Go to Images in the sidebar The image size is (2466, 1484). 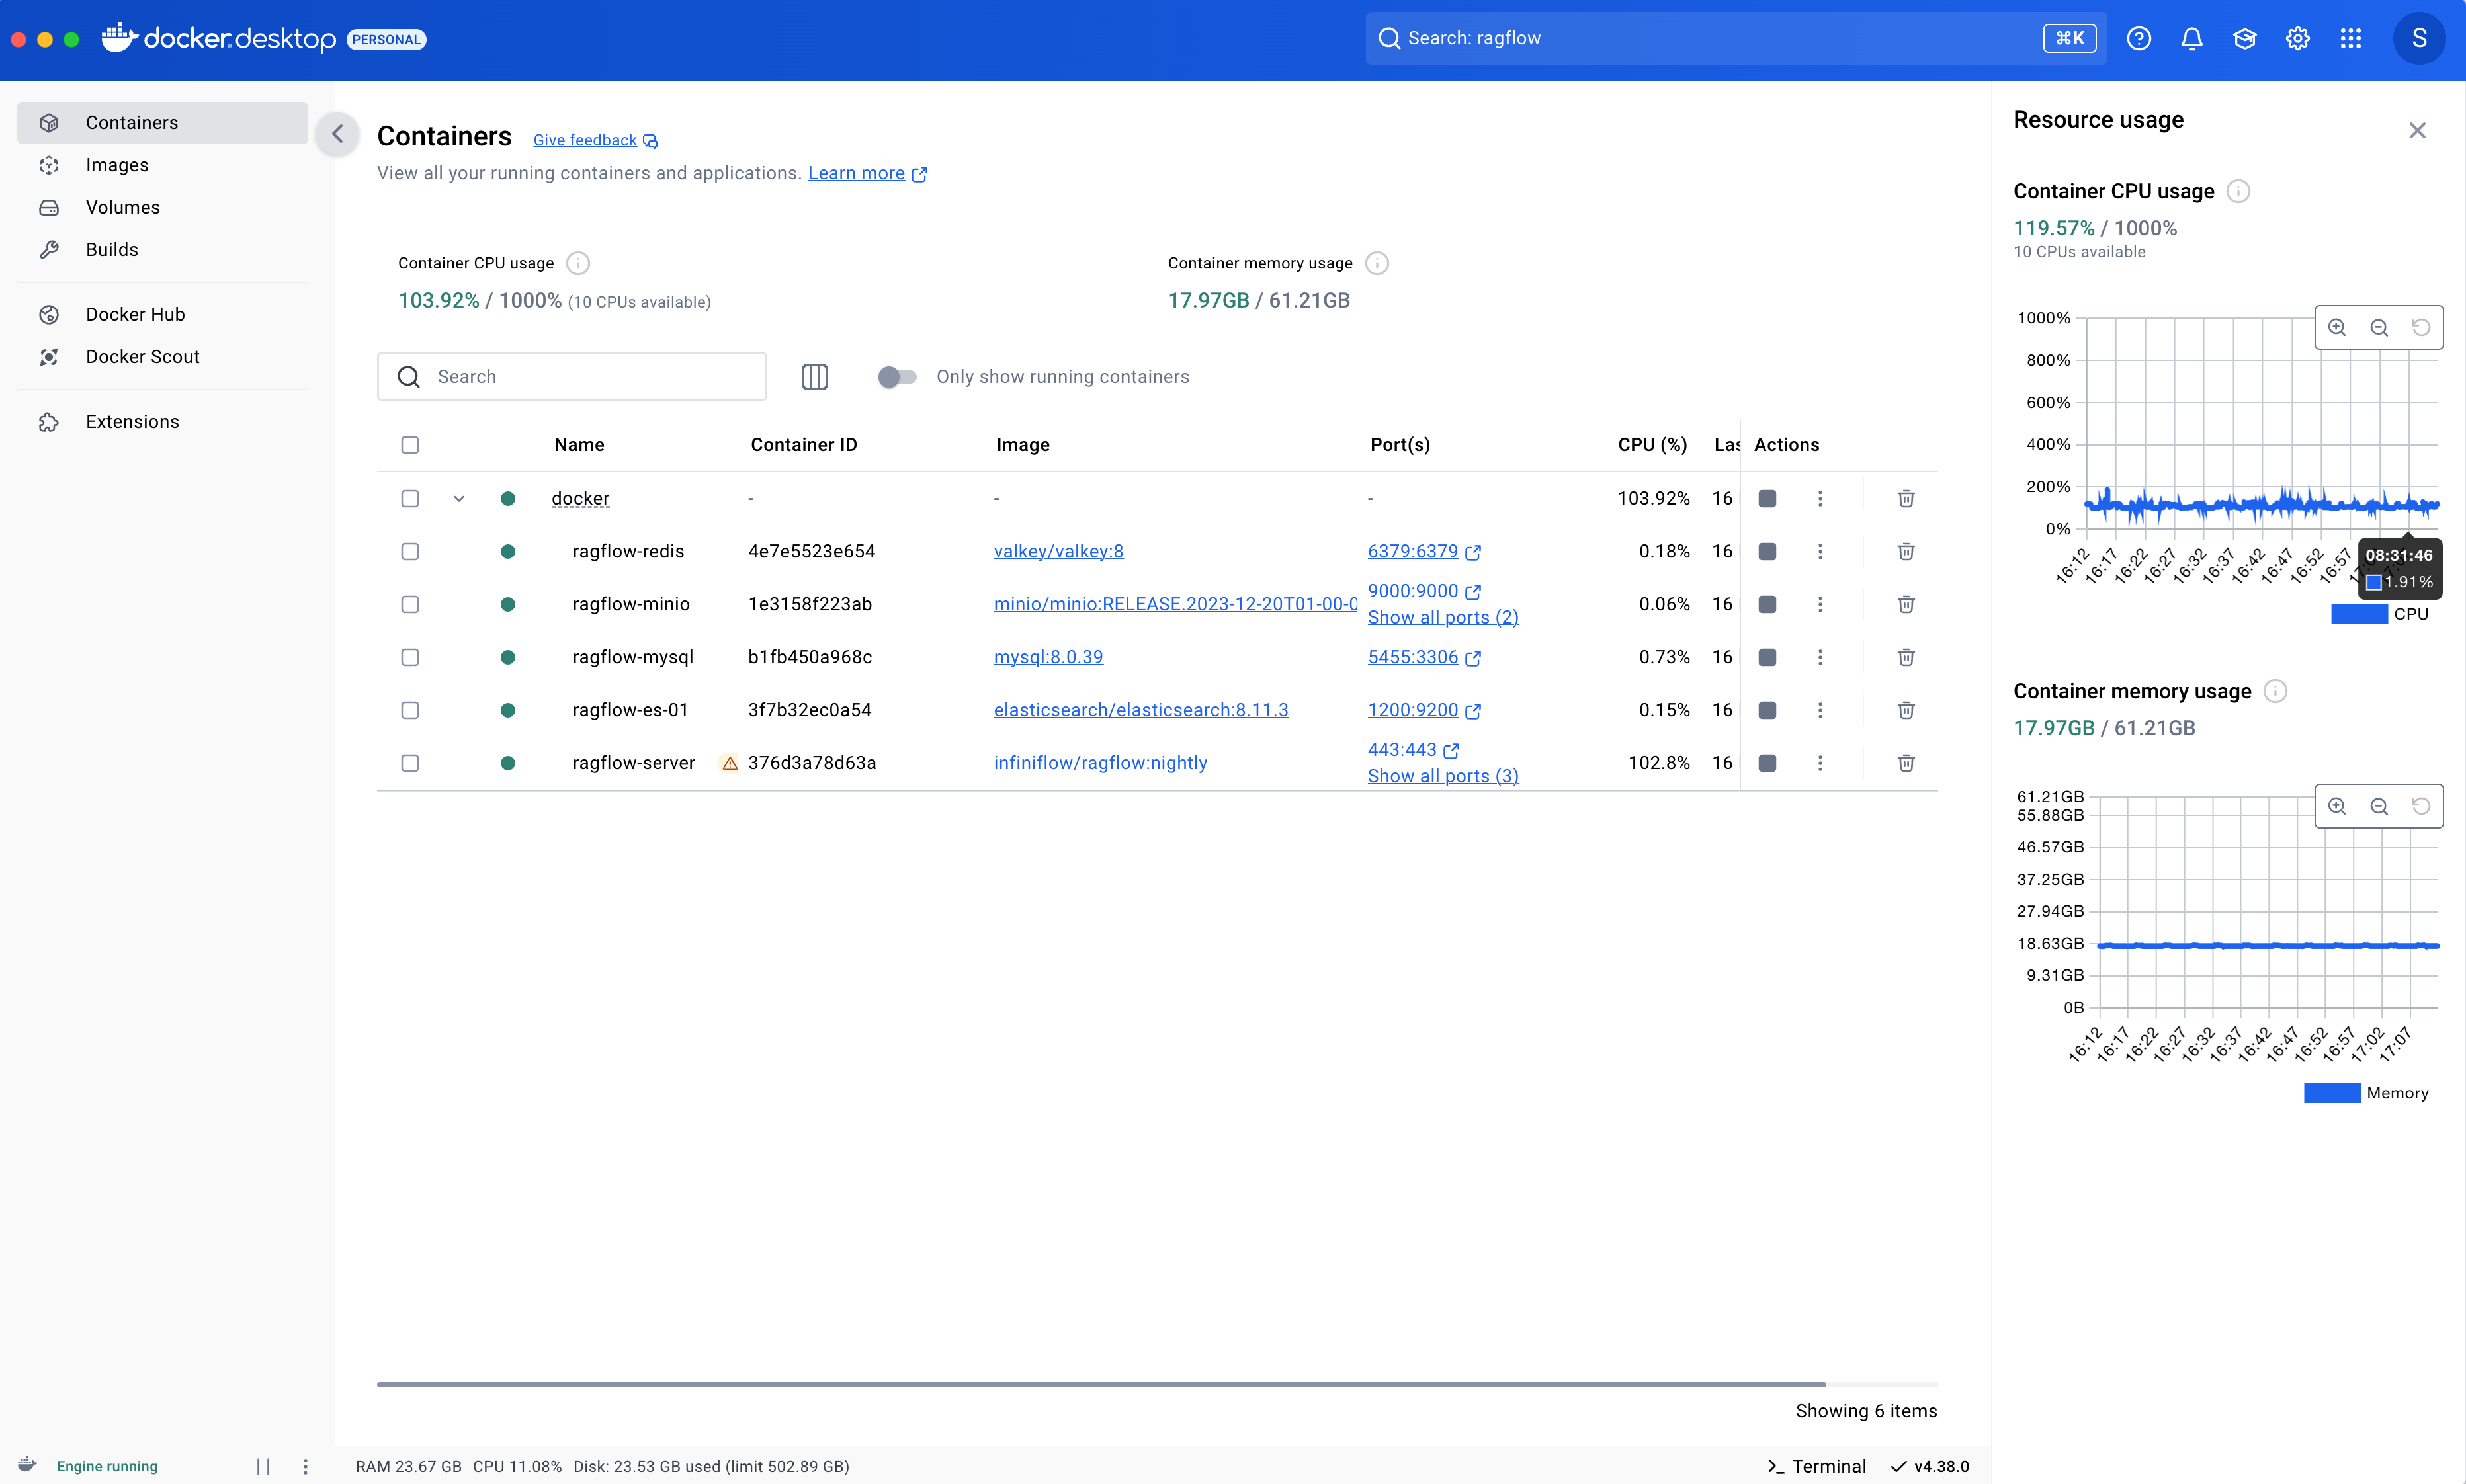pyautogui.click(x=162, y=165)
